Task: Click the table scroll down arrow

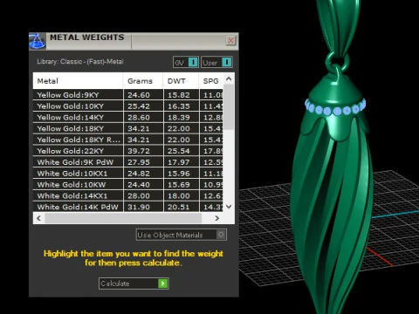Action: pyautogui.click(x=229, y=207)
